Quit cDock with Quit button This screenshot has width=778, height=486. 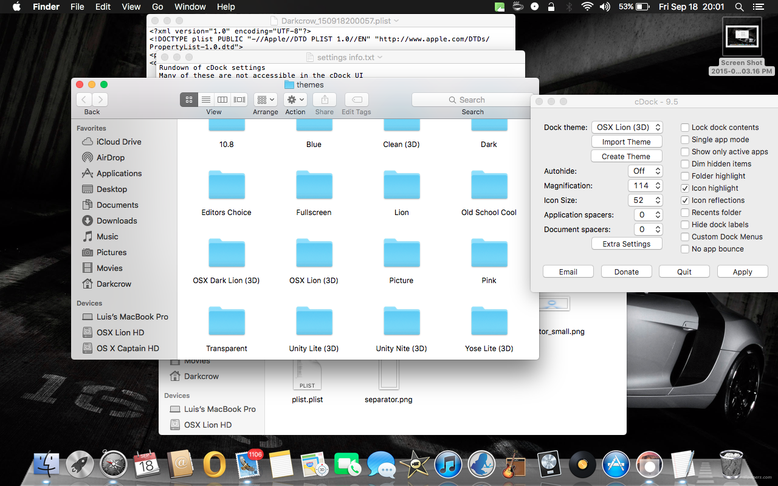684,272
